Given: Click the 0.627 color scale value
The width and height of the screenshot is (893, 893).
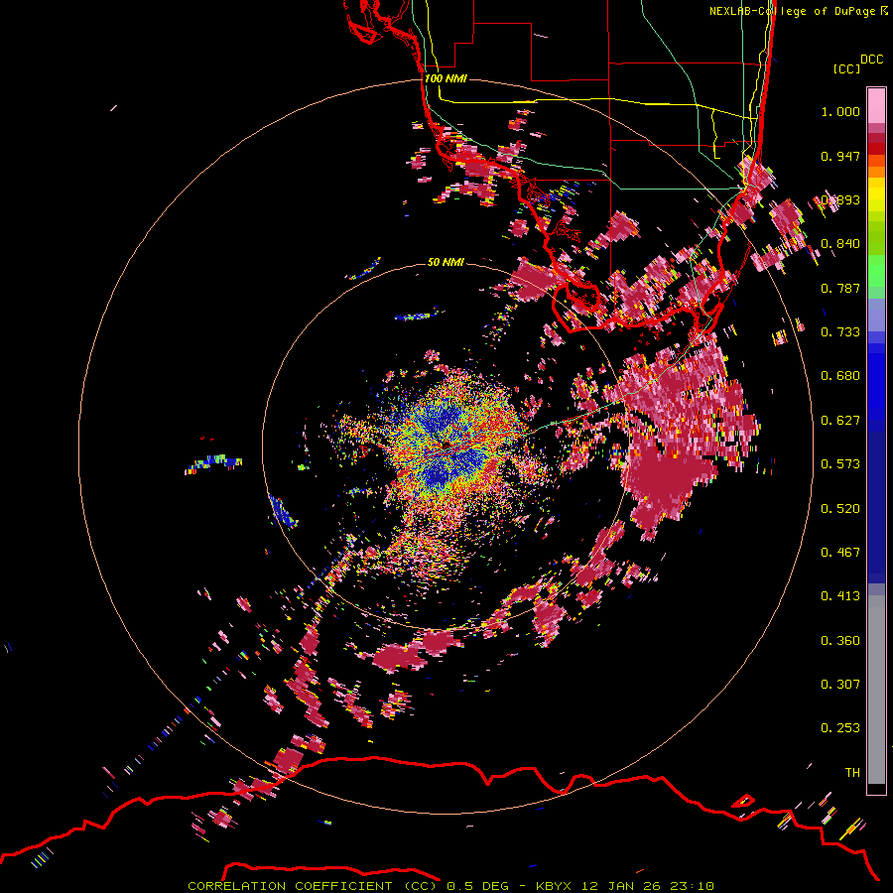Looking at the screenshot, I should (x=840, y=421).
